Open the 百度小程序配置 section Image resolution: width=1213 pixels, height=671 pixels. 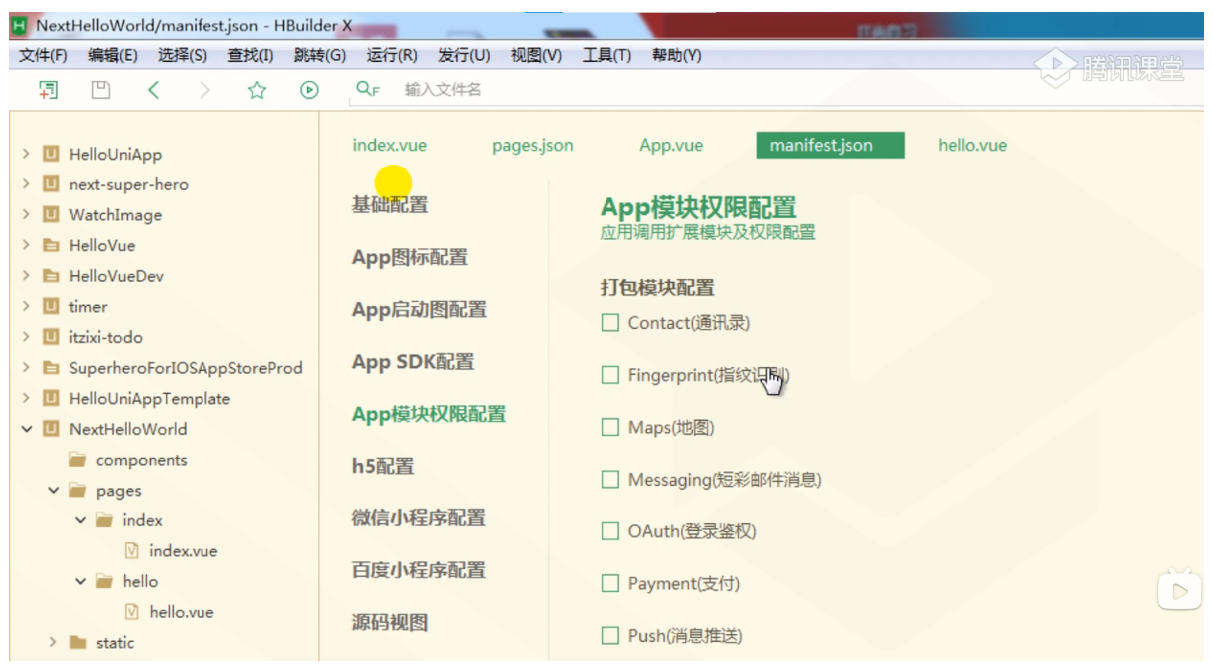pos(419,570)
